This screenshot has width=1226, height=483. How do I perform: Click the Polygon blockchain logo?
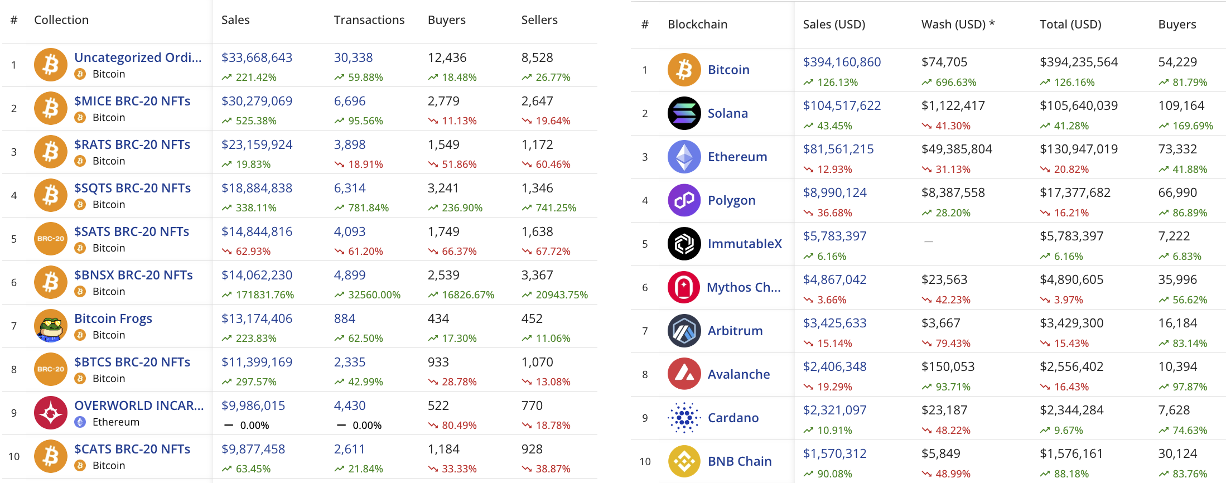tap(684, 200)
